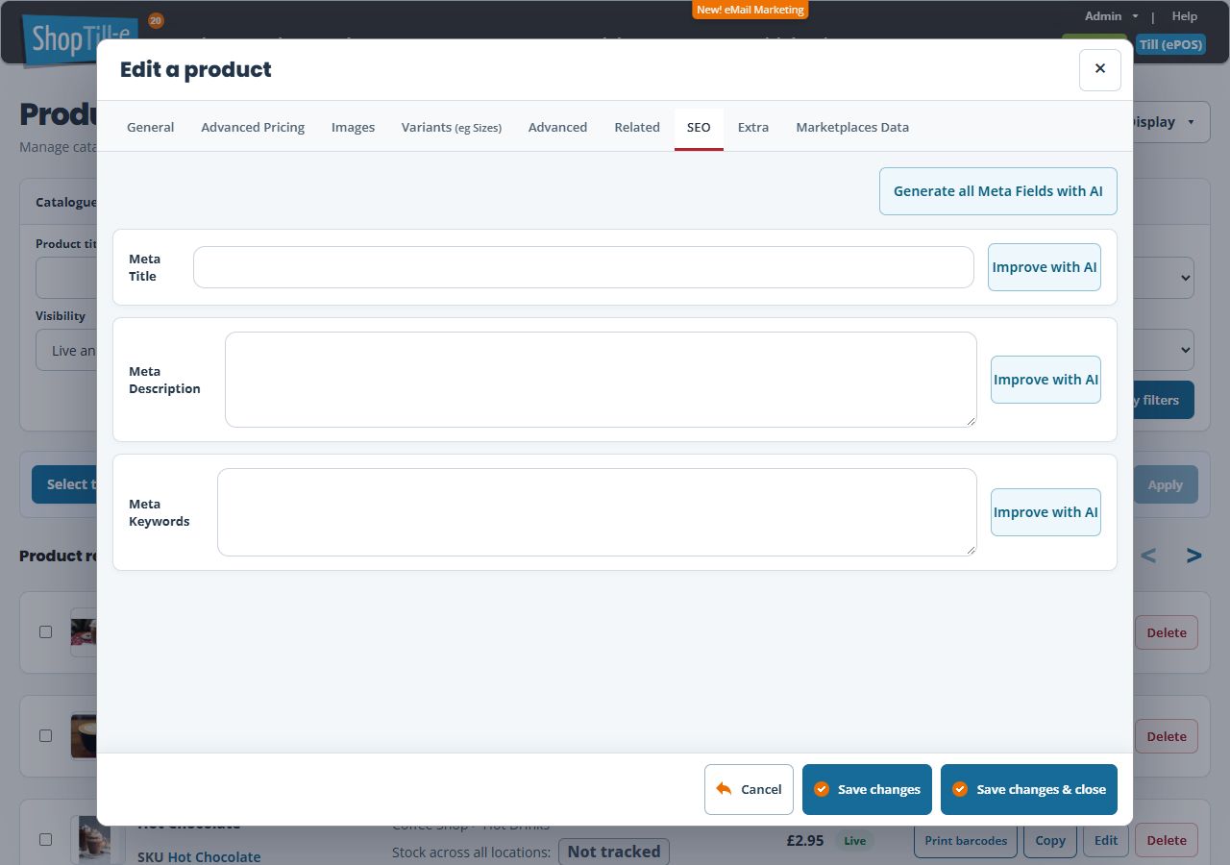Click Generate all Meta Fields with AI
Image resolution: width=1230 pixels, height=865 pixels.
pos(998,191)
